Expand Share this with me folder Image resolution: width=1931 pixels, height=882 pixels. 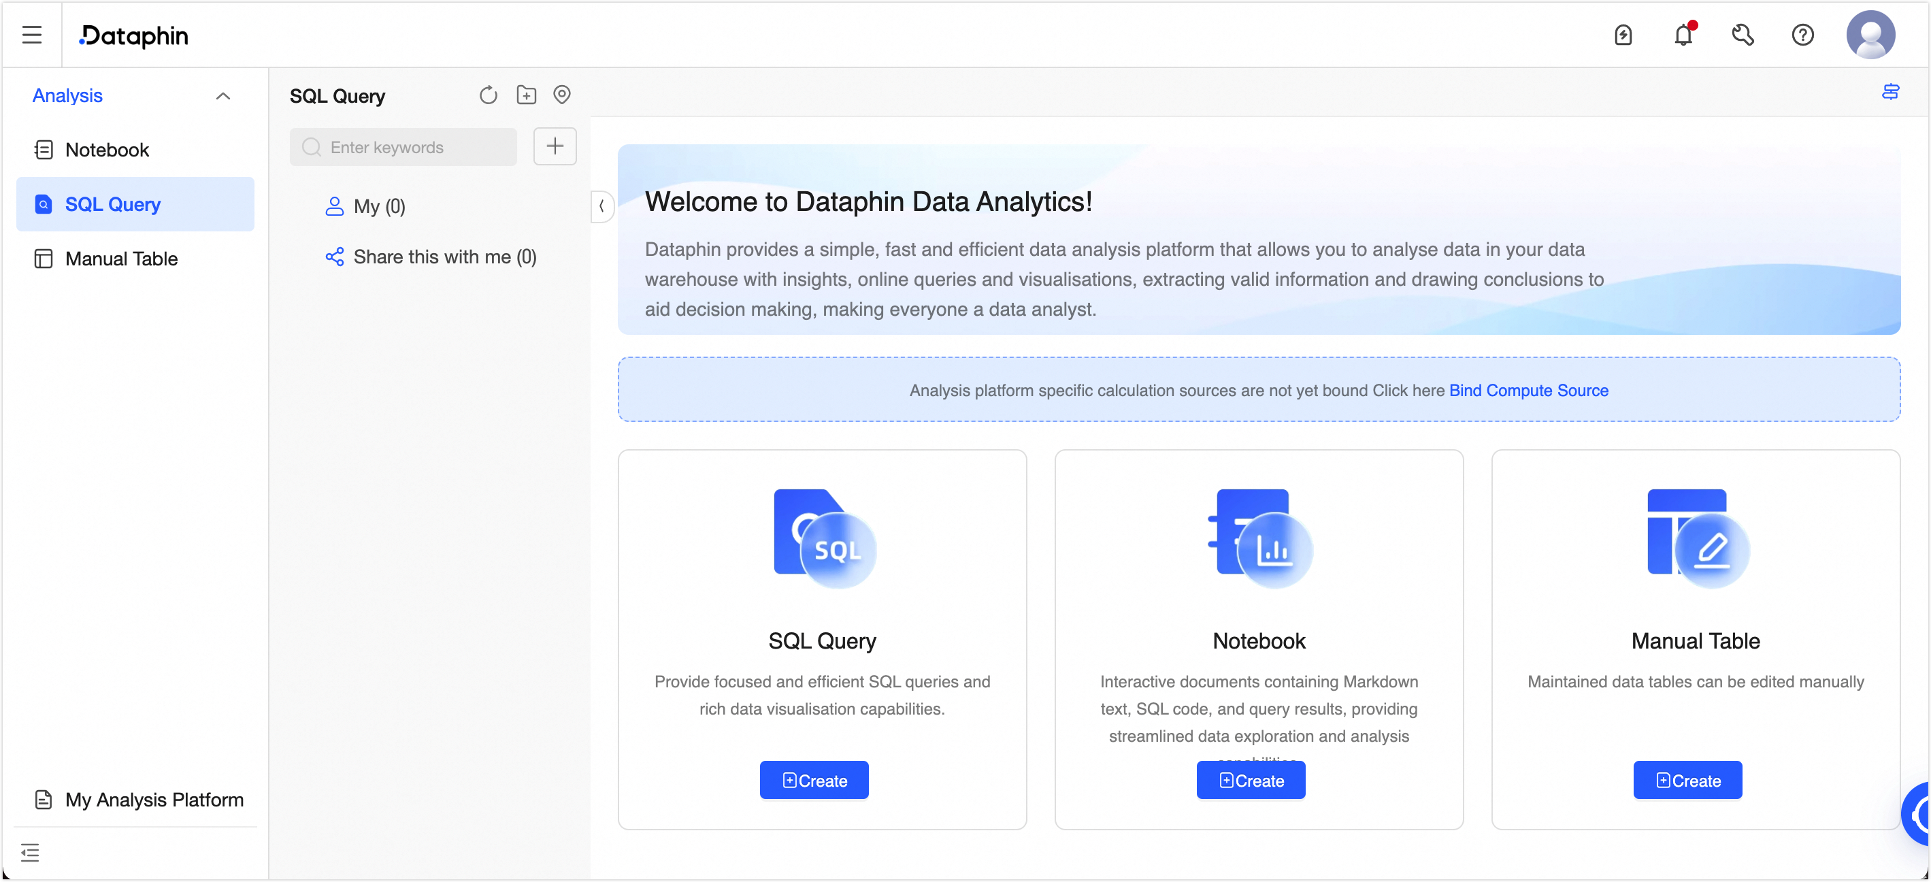click(x=444, y=257)
